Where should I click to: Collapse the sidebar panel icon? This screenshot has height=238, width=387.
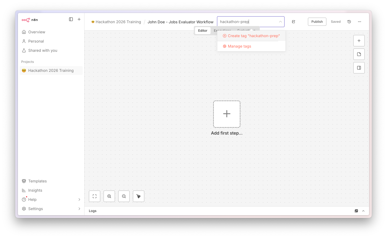pos(71,19)
